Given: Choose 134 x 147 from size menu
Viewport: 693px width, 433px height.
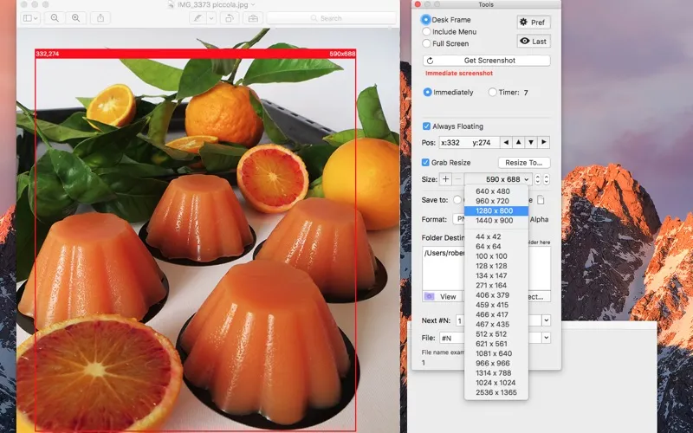Looking at the screenshot, I should point(496,275).
